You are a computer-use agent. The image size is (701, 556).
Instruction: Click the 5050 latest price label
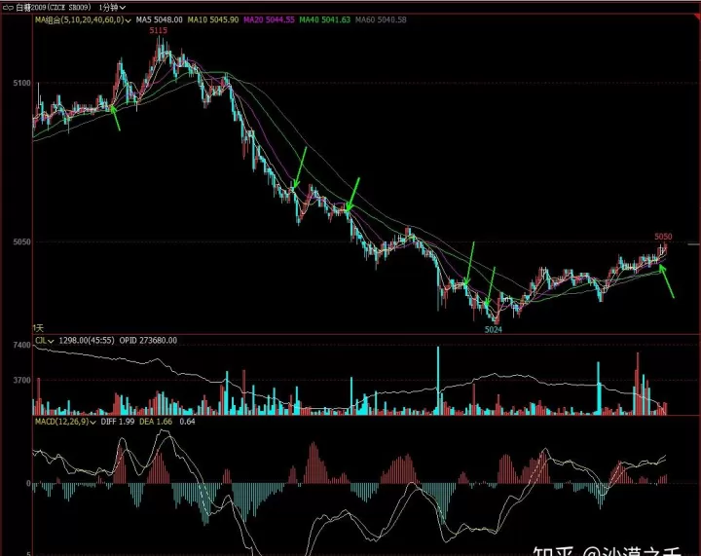tap(663, 237)
